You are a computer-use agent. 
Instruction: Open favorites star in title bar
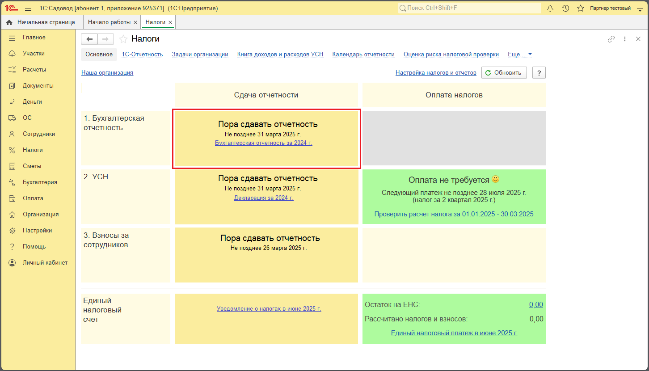tap(581, 8)
